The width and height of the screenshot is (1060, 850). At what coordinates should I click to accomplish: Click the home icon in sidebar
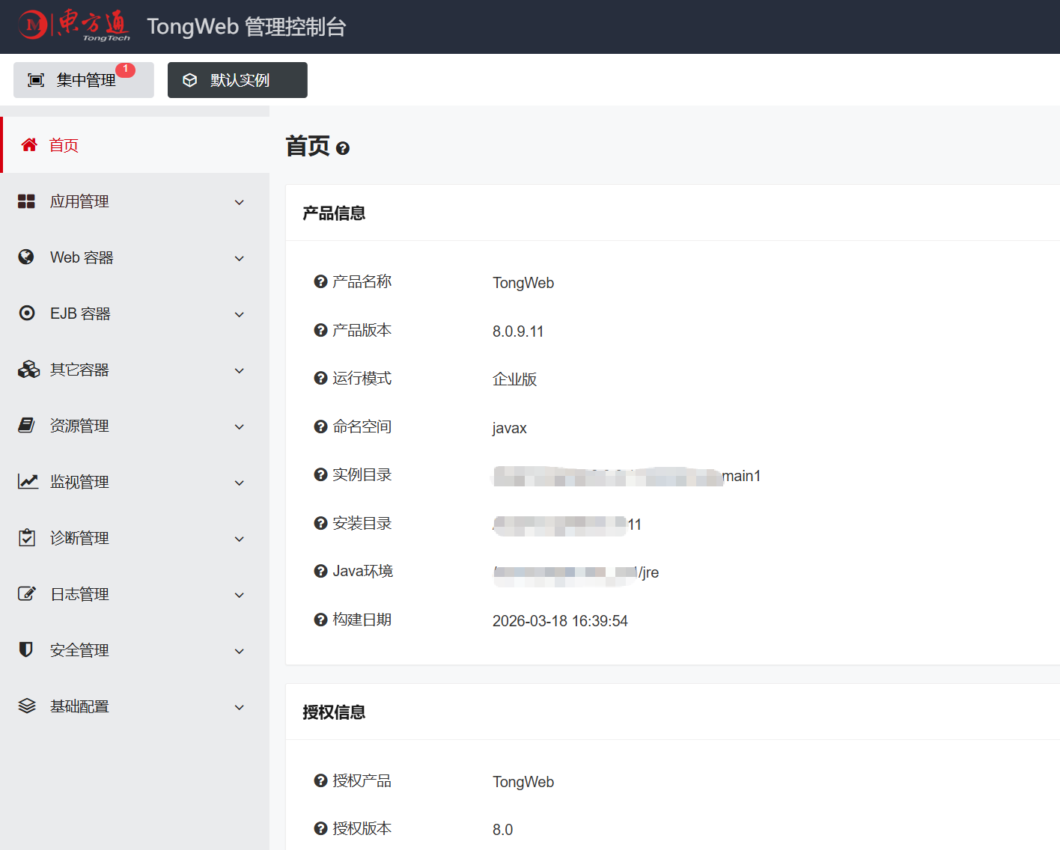coord(29,144)
